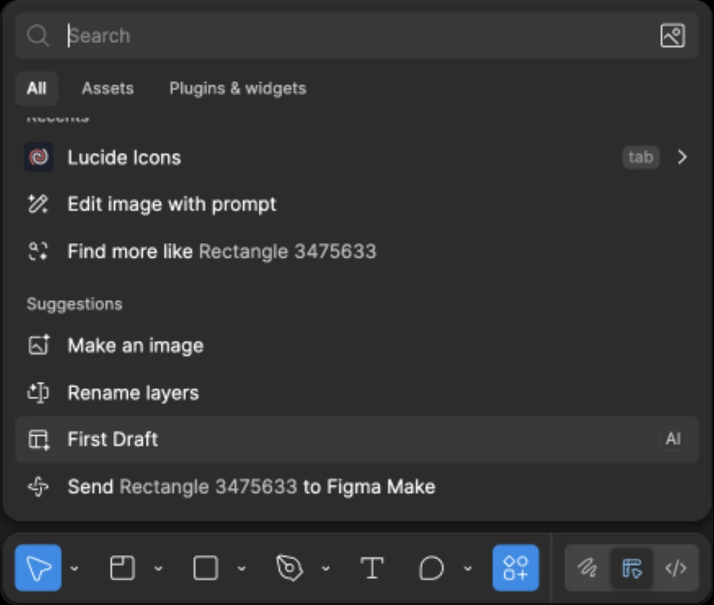Select the Frame tool
The image size is (714, 605).
[x=123, y=568]
